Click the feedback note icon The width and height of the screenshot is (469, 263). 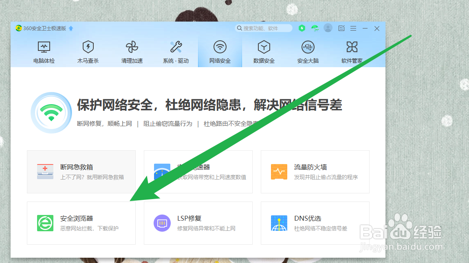tap(341, 28)
